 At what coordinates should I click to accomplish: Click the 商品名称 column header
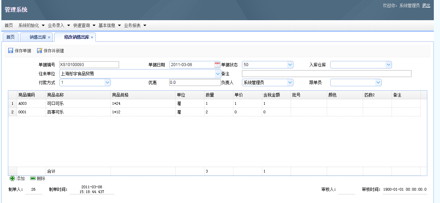pyautogui.click(x=78, y=95)
